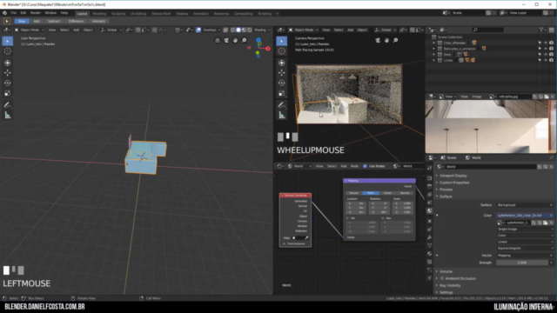557x313 pixels.
Task: Expand the Ray Visibility panel
Action: point(450,286)
